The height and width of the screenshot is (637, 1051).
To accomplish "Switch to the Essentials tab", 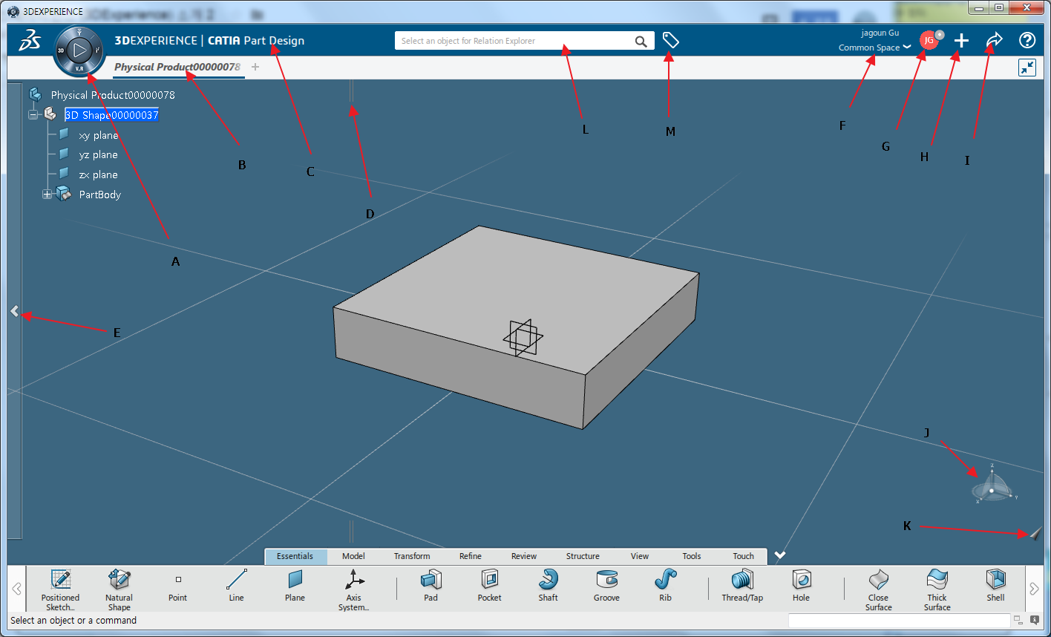I will coord(295,556).
